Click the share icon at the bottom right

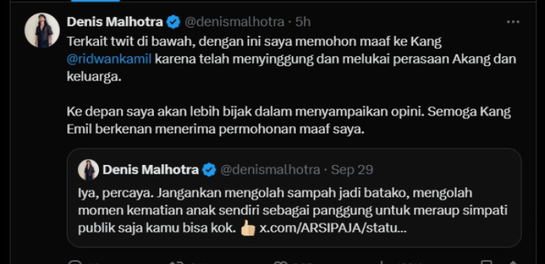pos(513,261)
